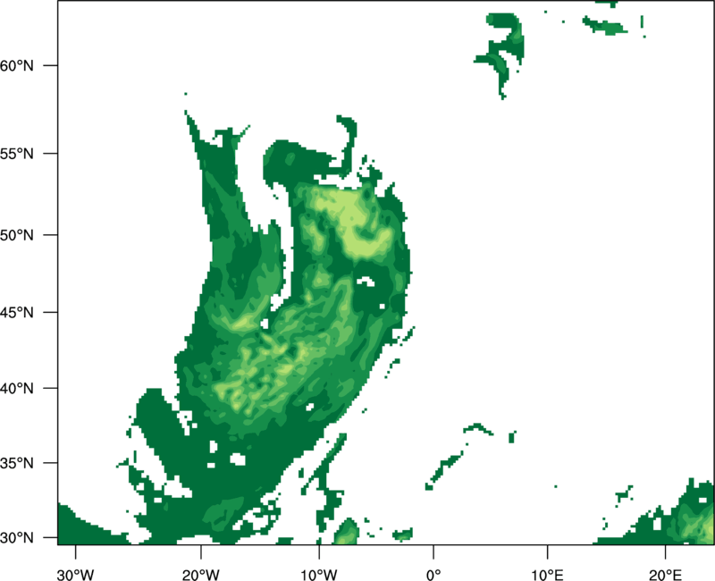The image size is (715, 581).
Task: Click the 10°E longitude label
Action: pos(547,575)
